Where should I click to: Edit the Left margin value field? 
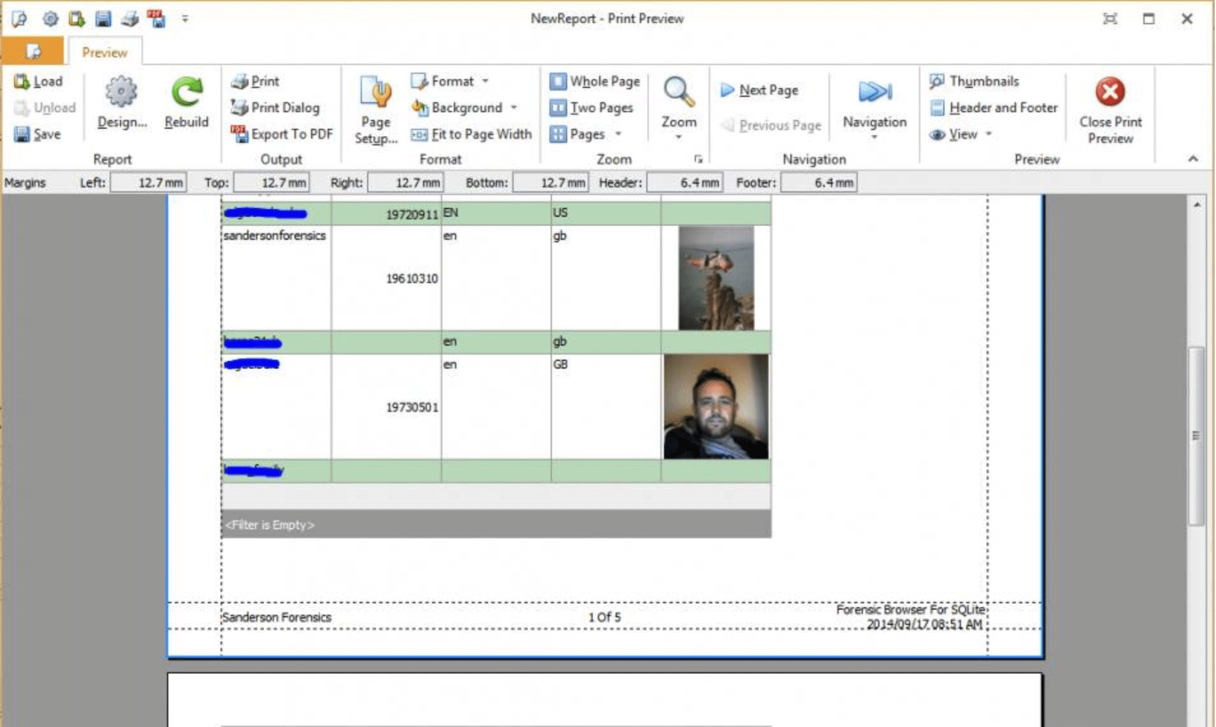148,182
